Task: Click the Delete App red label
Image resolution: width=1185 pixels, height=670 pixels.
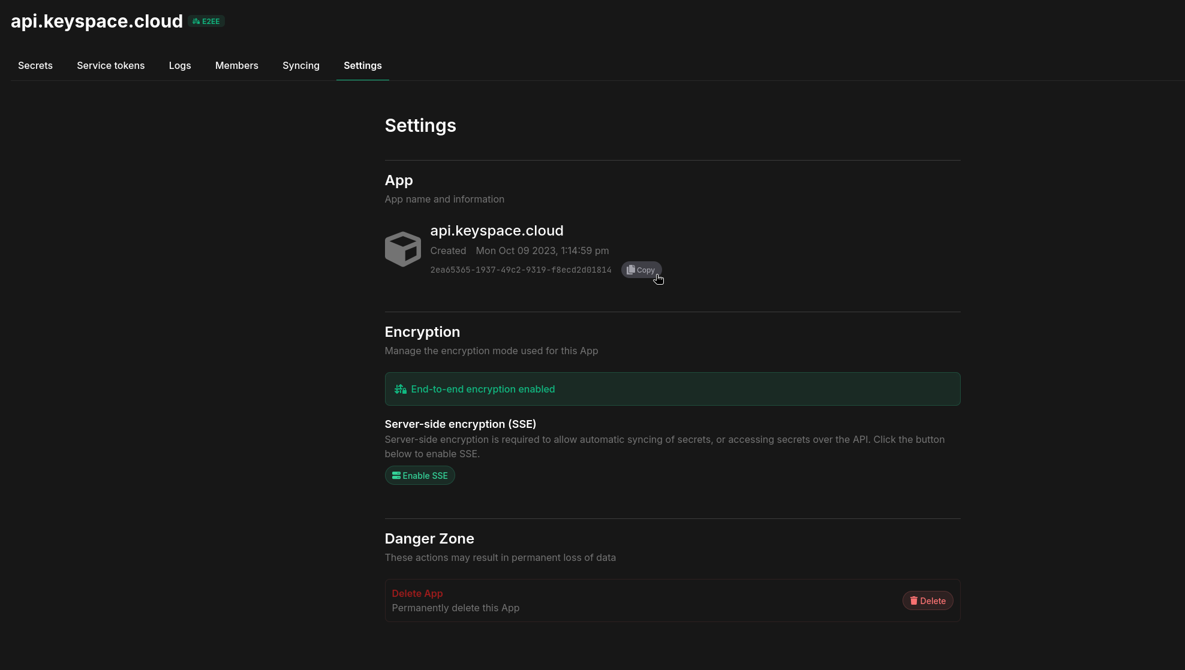Action: tap(417, 594)
